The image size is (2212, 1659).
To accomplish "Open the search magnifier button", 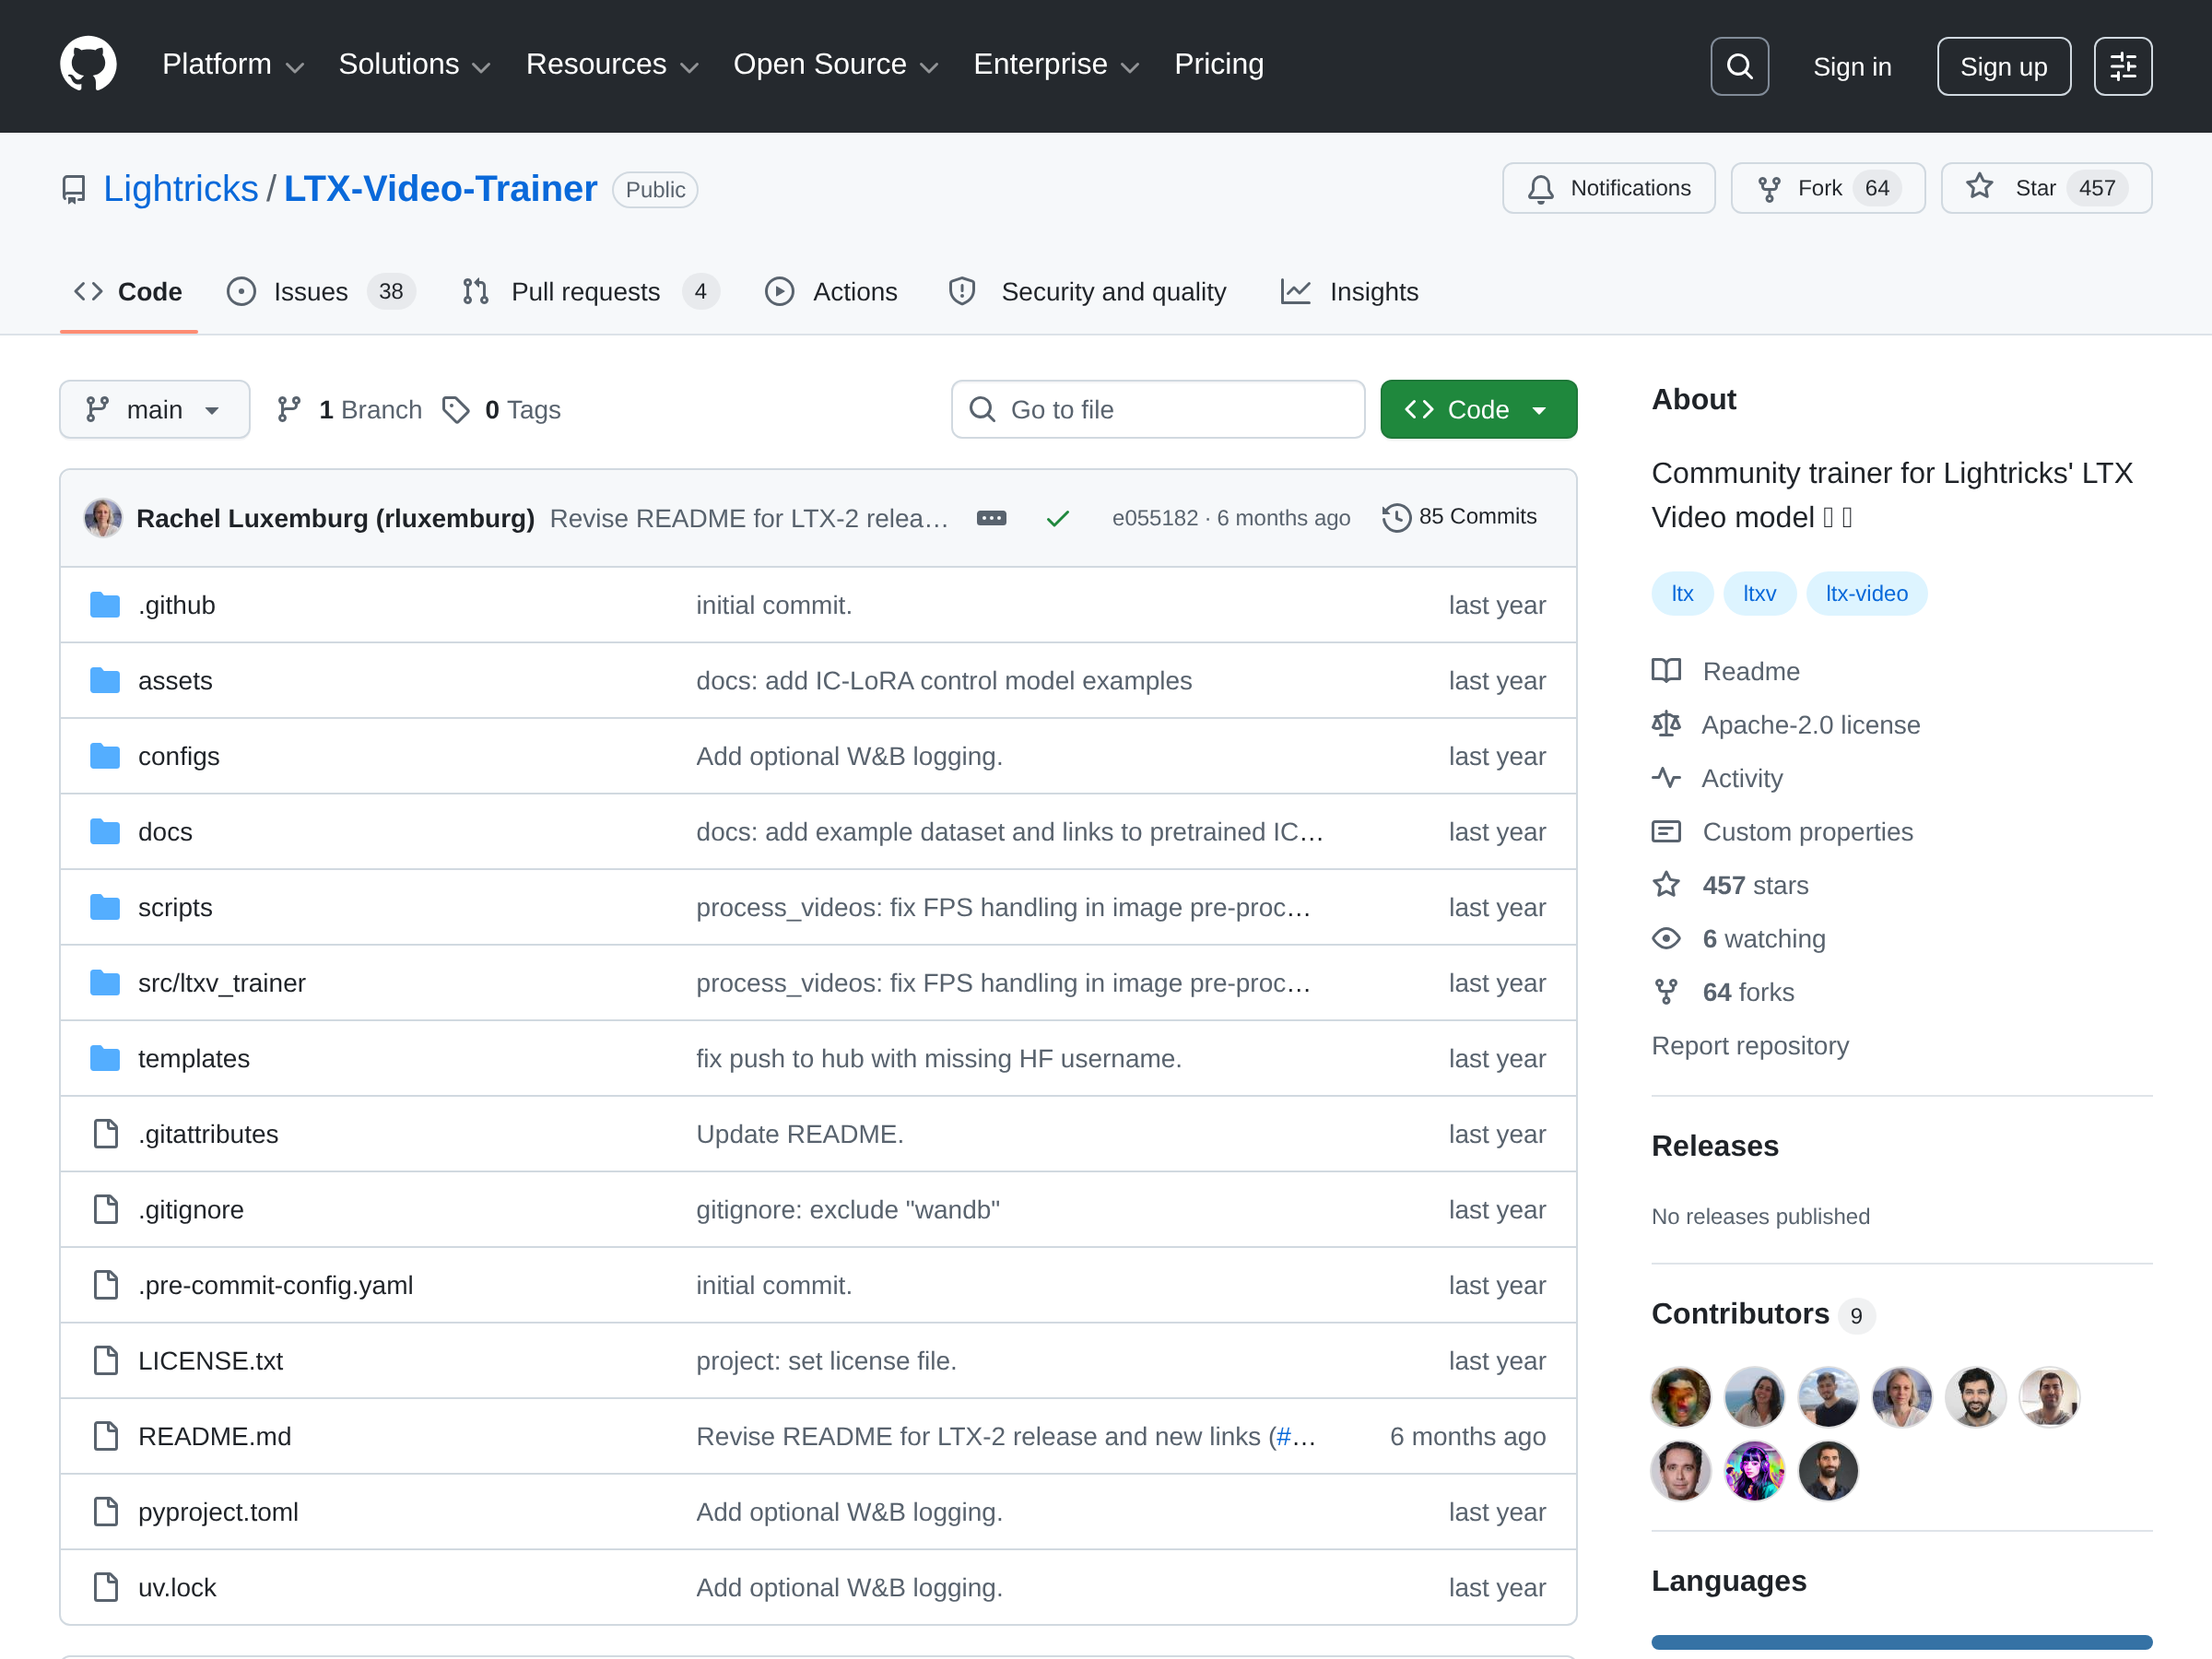I will pos(1739,66).
